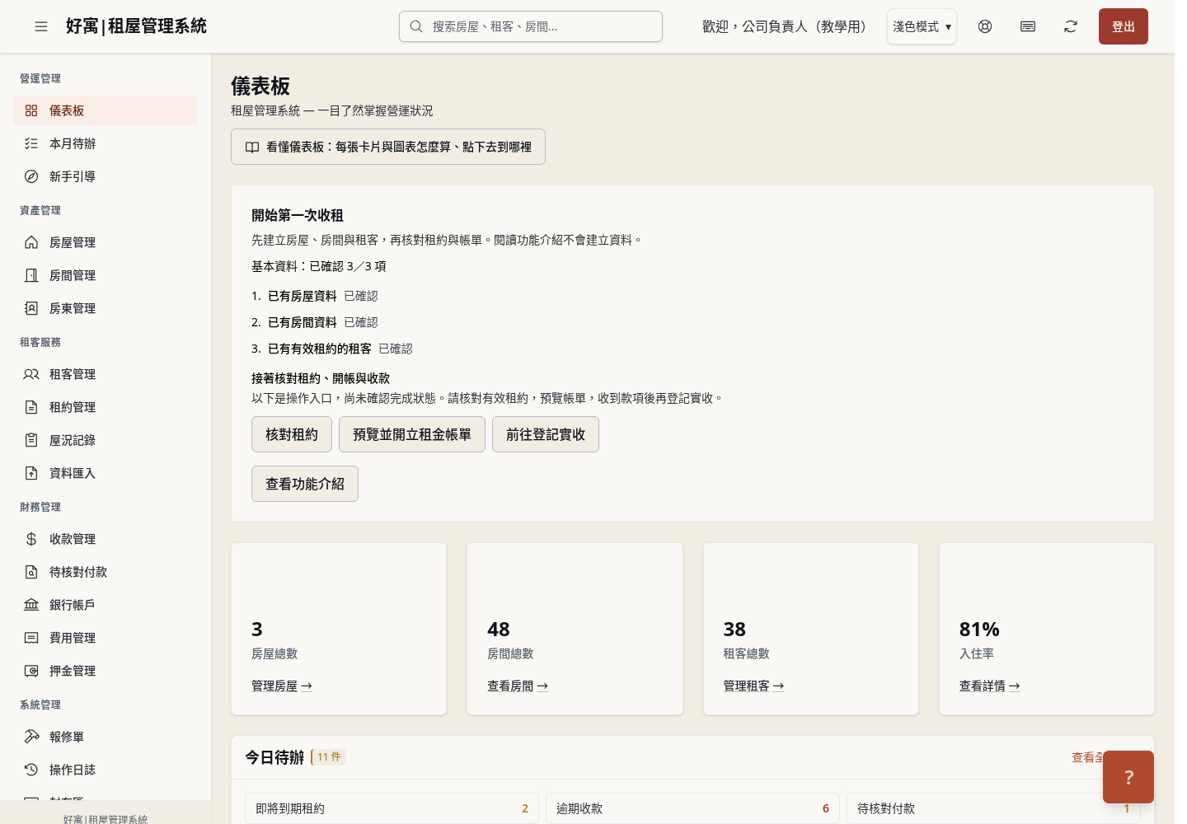This screenshot has width=1187, height=824.
Task: Click the checklist icon beside 本月待辦
Action: pos(31,143)
